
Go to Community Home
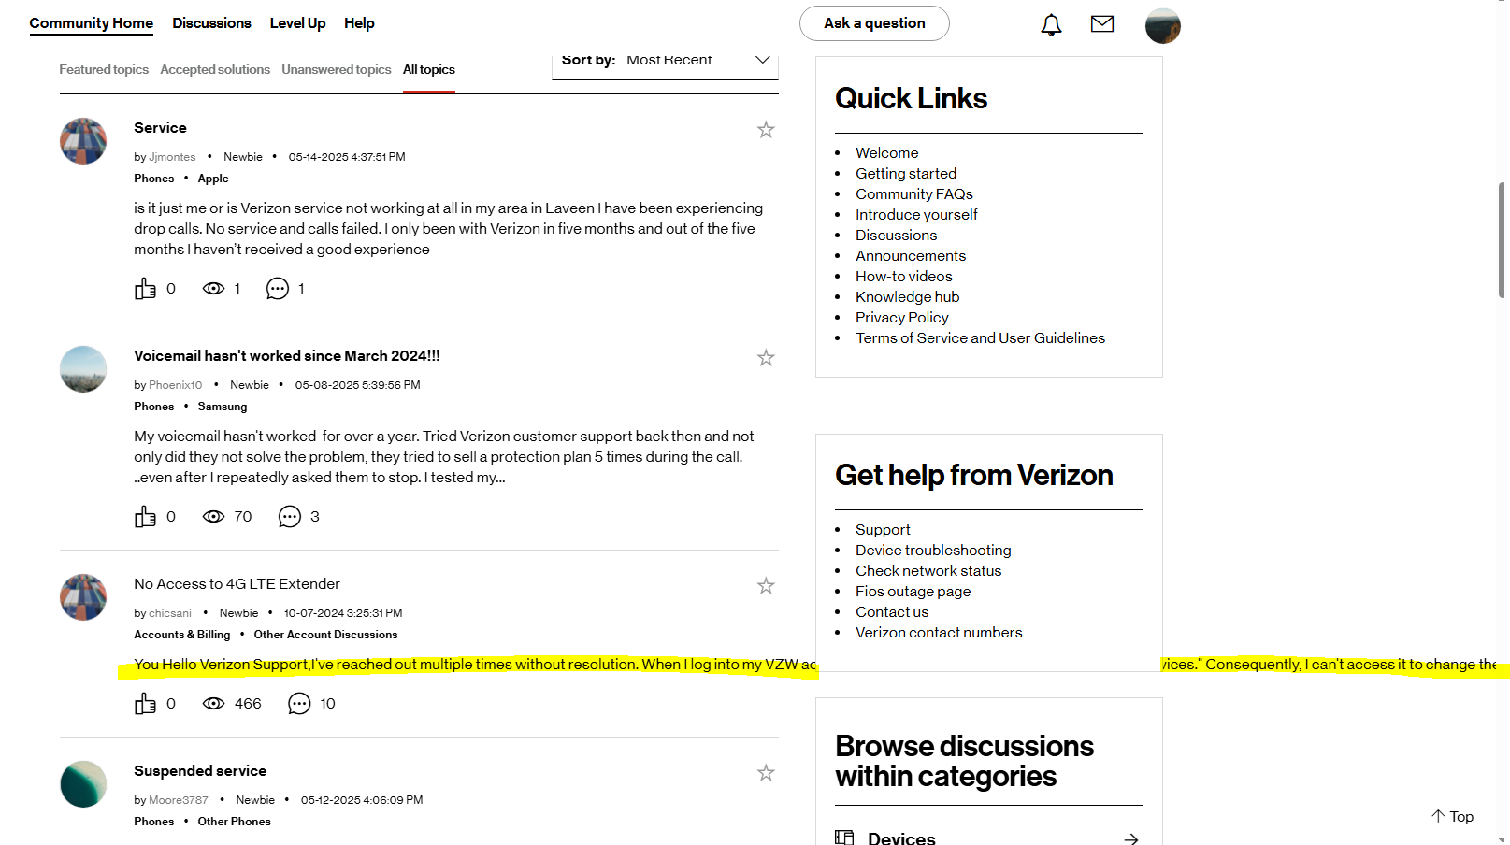(x=92, y=23)
